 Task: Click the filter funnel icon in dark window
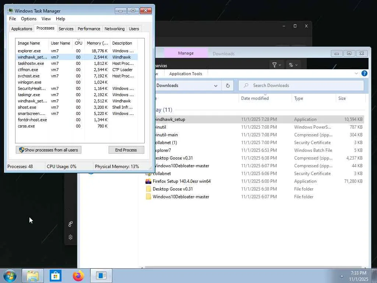(274, 65)
